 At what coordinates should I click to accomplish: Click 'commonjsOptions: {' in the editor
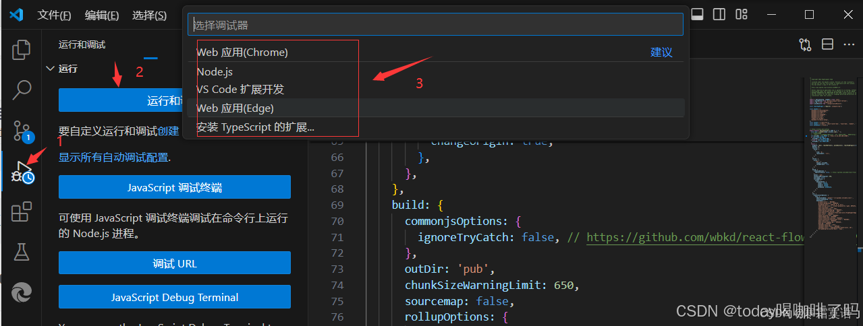click(x=462, y=221)
